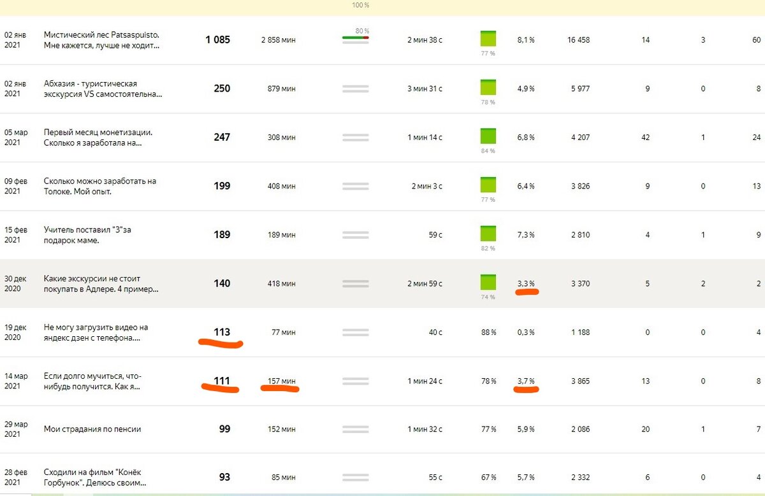Click green 78% read-through bar for Абхазия row

pos(488,87)
